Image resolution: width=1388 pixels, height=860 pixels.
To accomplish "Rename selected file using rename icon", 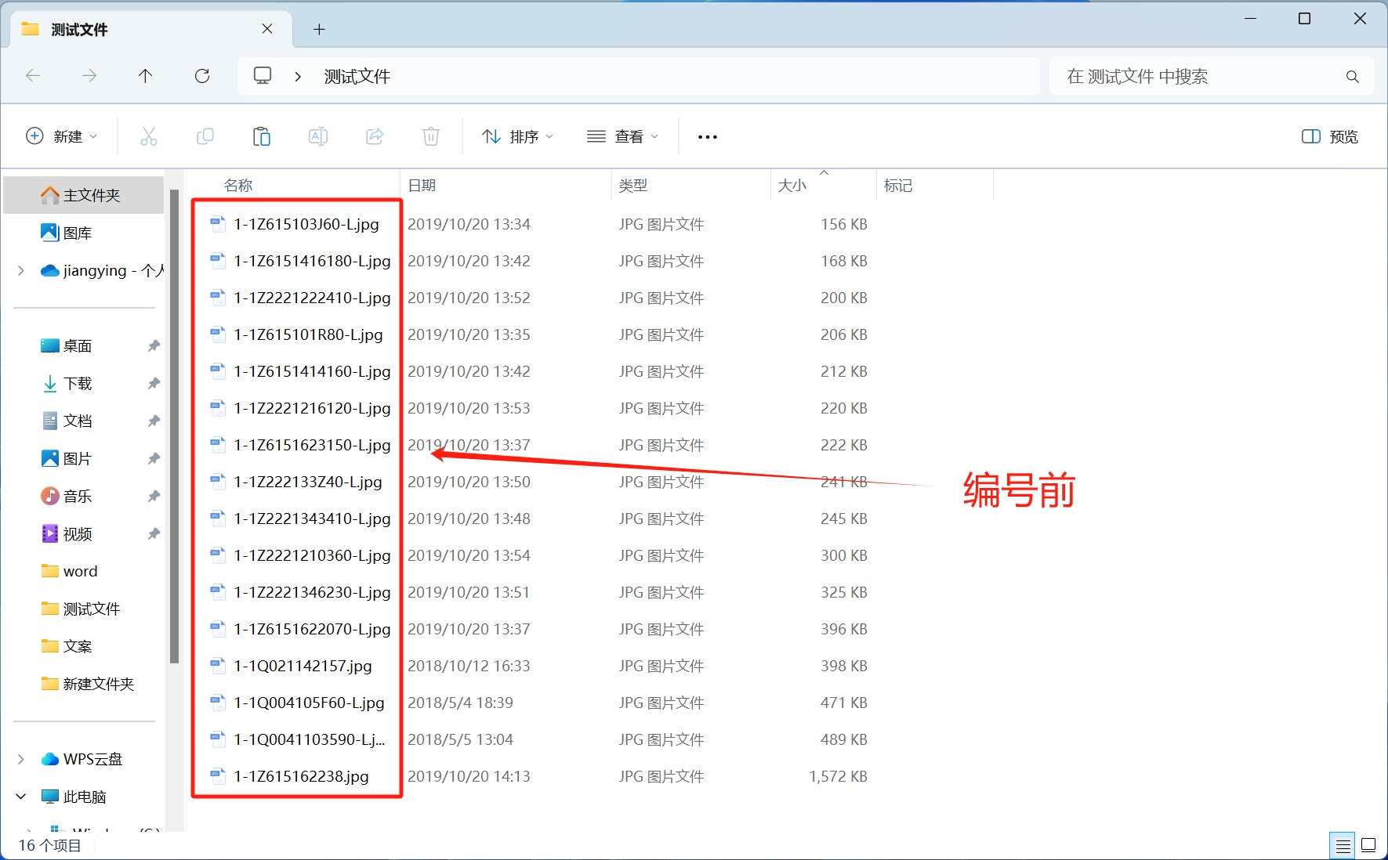I will tap(317, 136).
